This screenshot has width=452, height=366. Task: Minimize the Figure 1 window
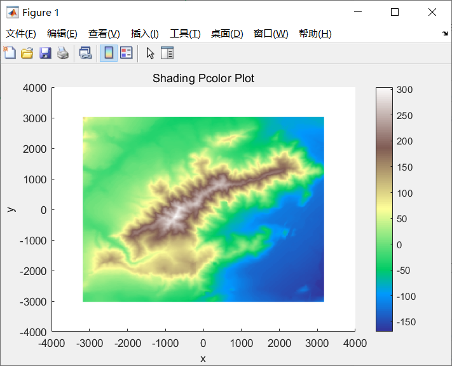[358, 12]
